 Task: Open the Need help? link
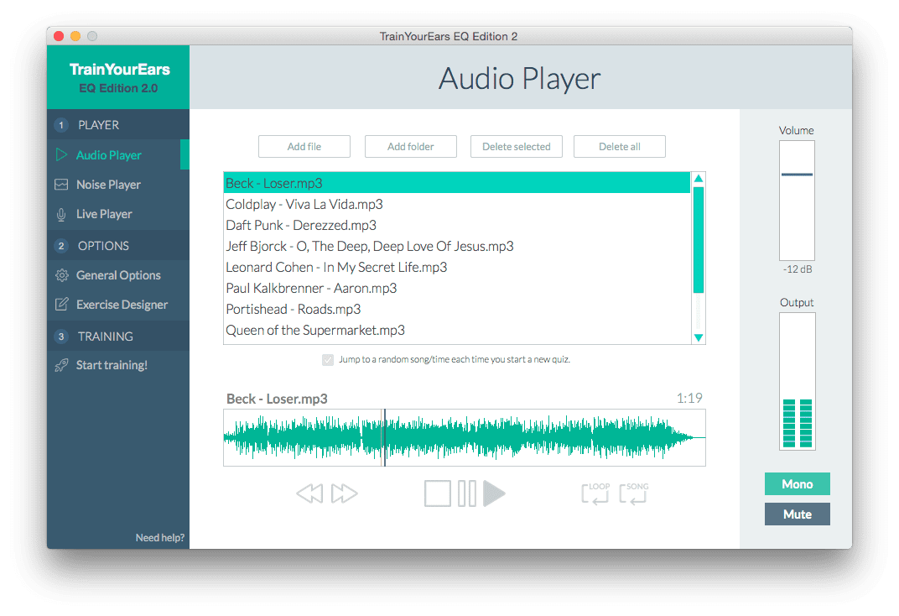(x=159, y=537)
